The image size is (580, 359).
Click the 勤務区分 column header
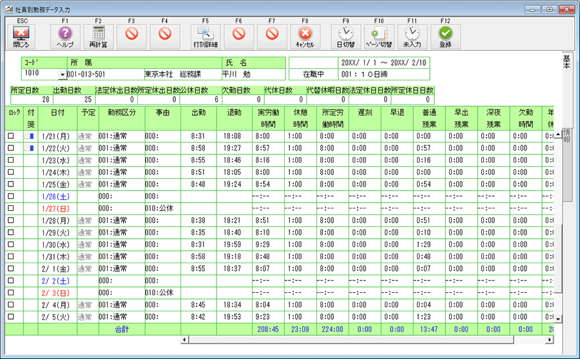[x=122, y=118]
